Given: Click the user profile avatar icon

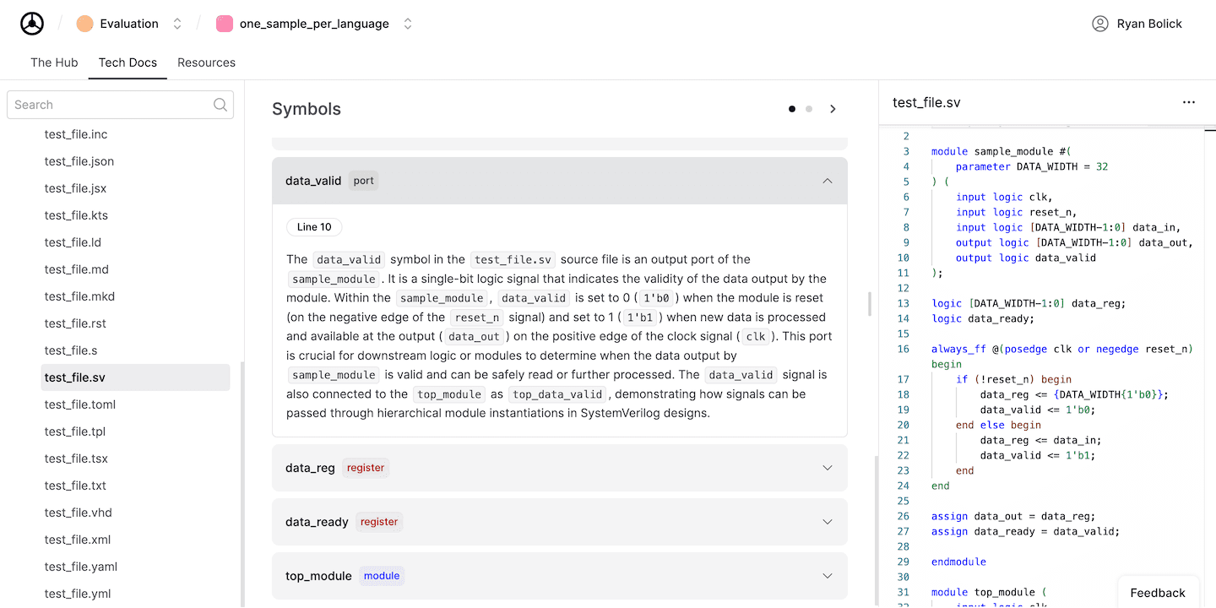Looking at the screenshot, I should coord(1100,24).
